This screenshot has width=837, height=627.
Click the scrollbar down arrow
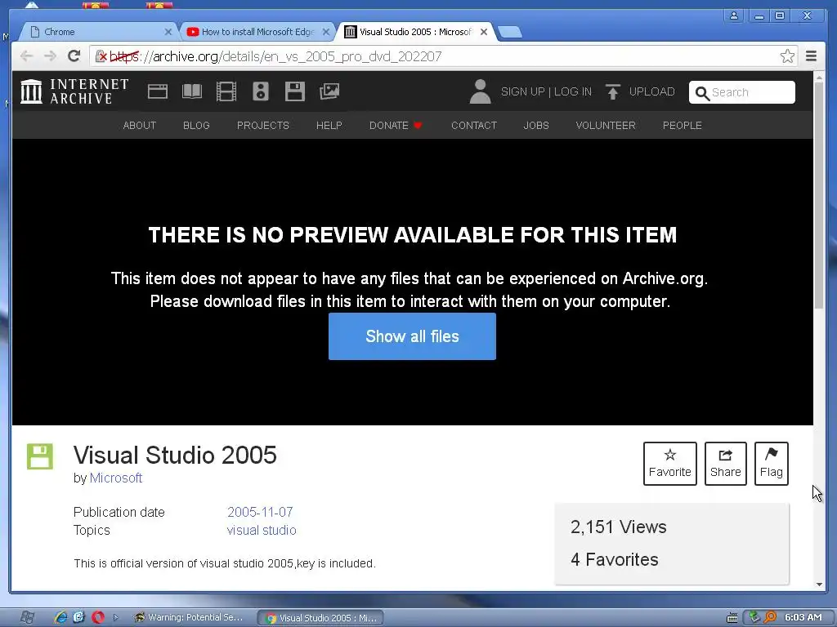click(x=819, y=585)
